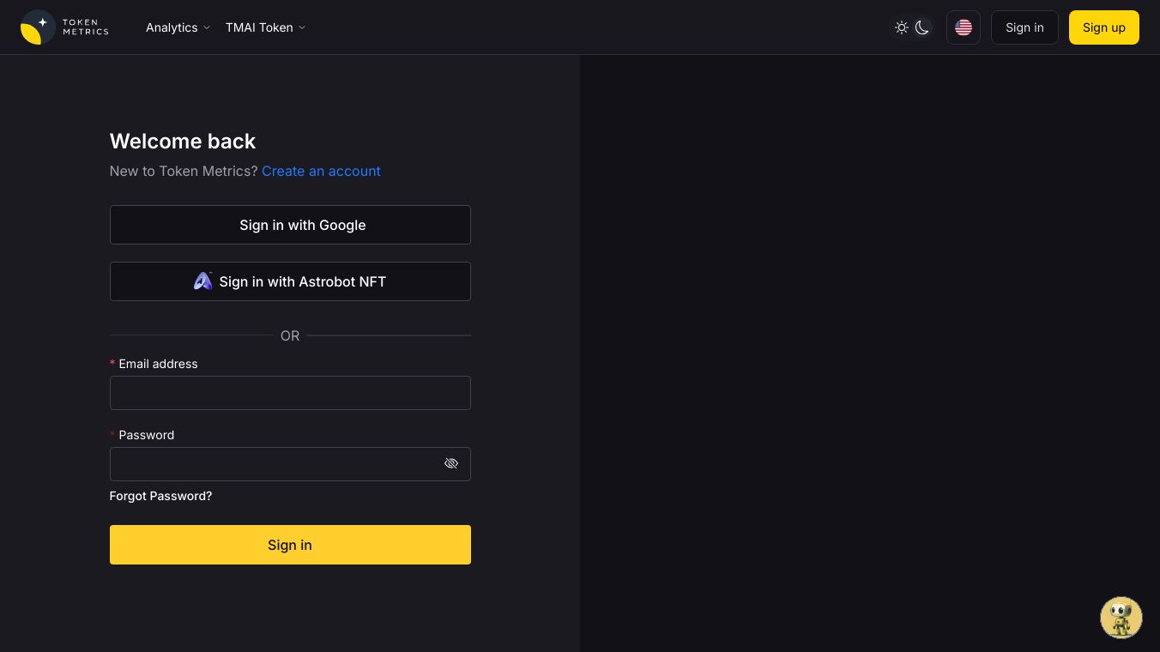Click the chevron arrow beside Analytics
This screenshot has width=1160, height=652.
click(x=207, y=27)
